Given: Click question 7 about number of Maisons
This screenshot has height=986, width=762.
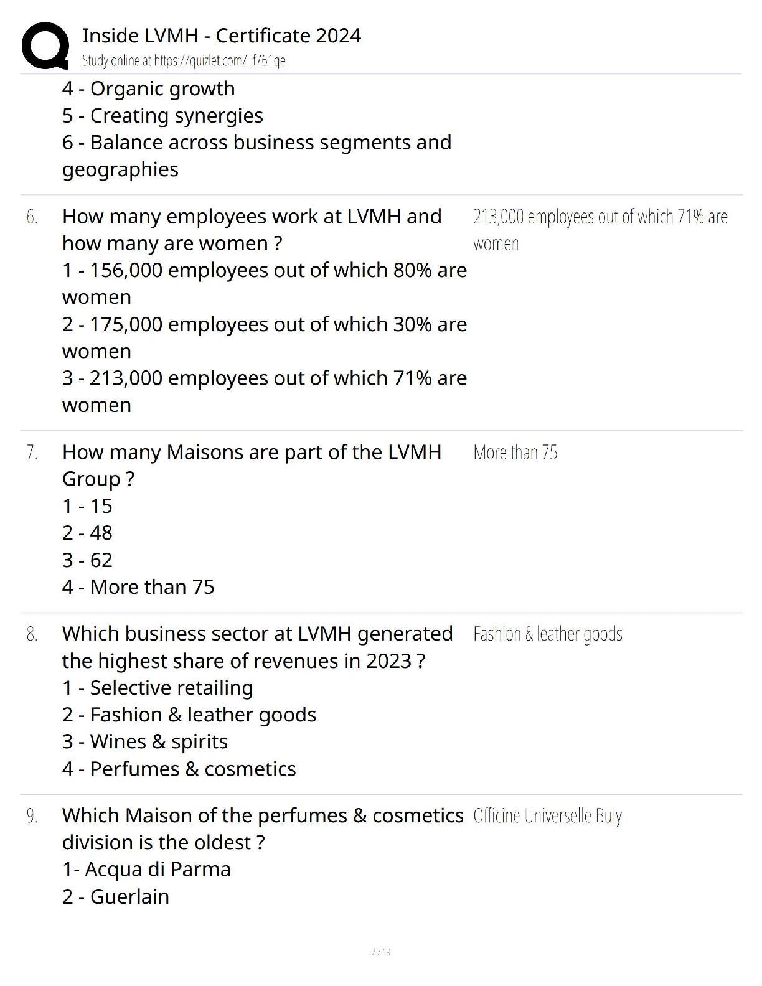Looking at the screenshot, I should (252, 465).
